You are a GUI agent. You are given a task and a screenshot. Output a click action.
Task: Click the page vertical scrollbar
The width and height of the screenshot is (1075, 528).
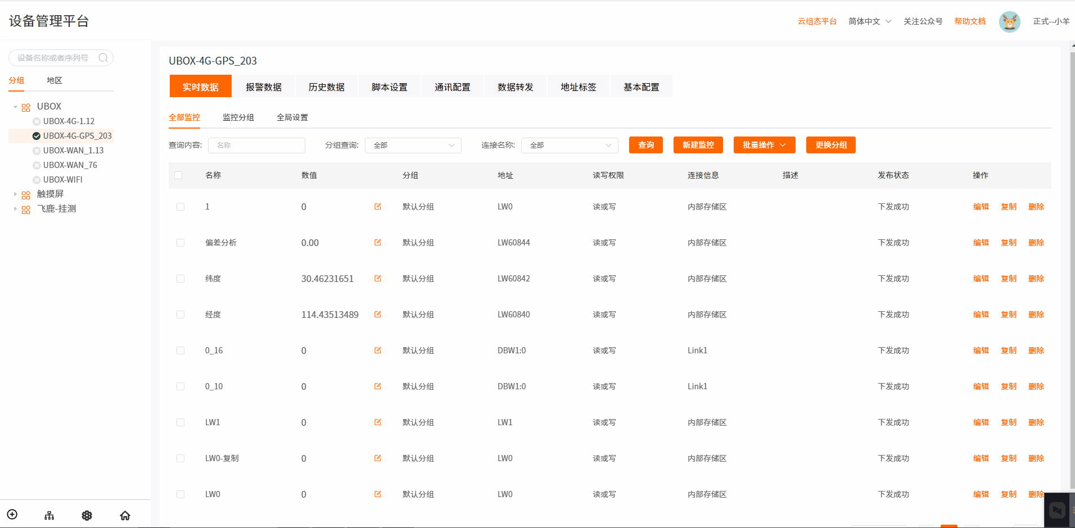click(1072, 270)
